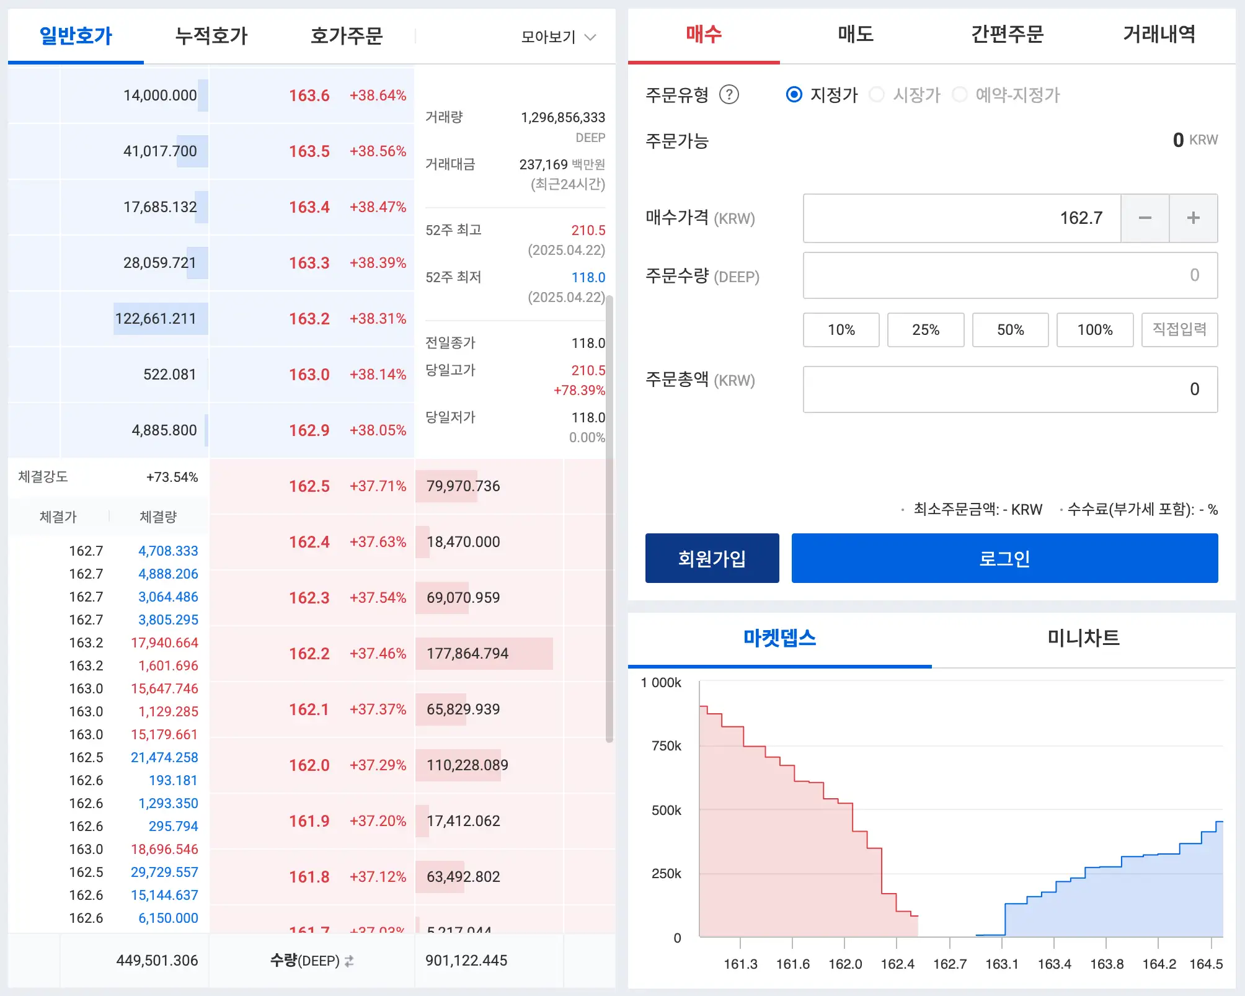
Task: Click the 주문수량 input field
Action: click(1009, 275)
